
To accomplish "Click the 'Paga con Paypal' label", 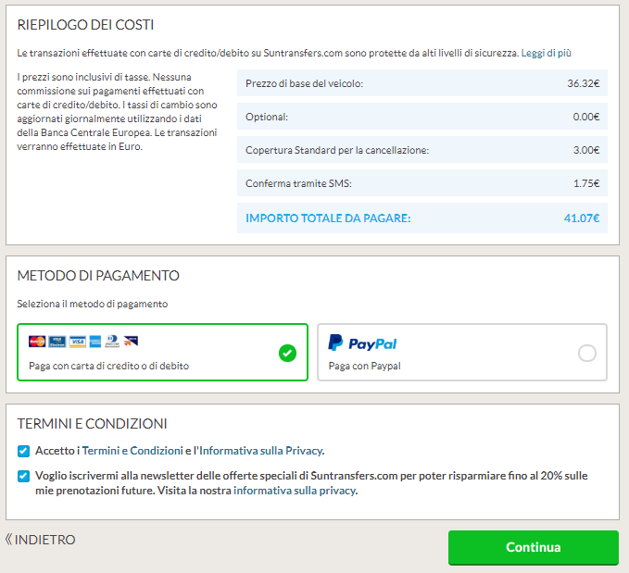I will (x=364, y=366).
